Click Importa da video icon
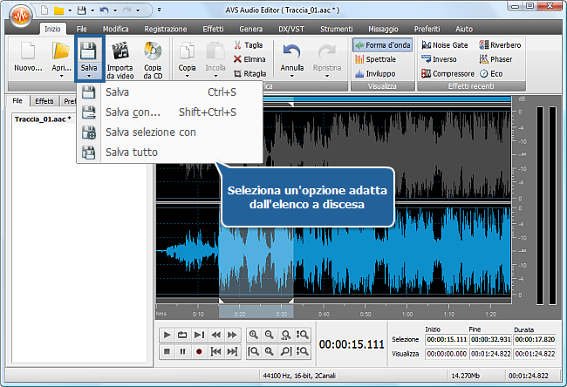The height and width of the screenshot is (387, 567). pyautogui.click(x=120, y=51)
